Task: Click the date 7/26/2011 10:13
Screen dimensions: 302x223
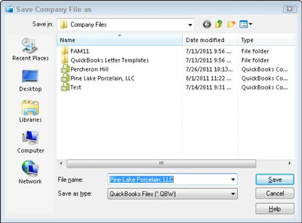Action: 209,69
